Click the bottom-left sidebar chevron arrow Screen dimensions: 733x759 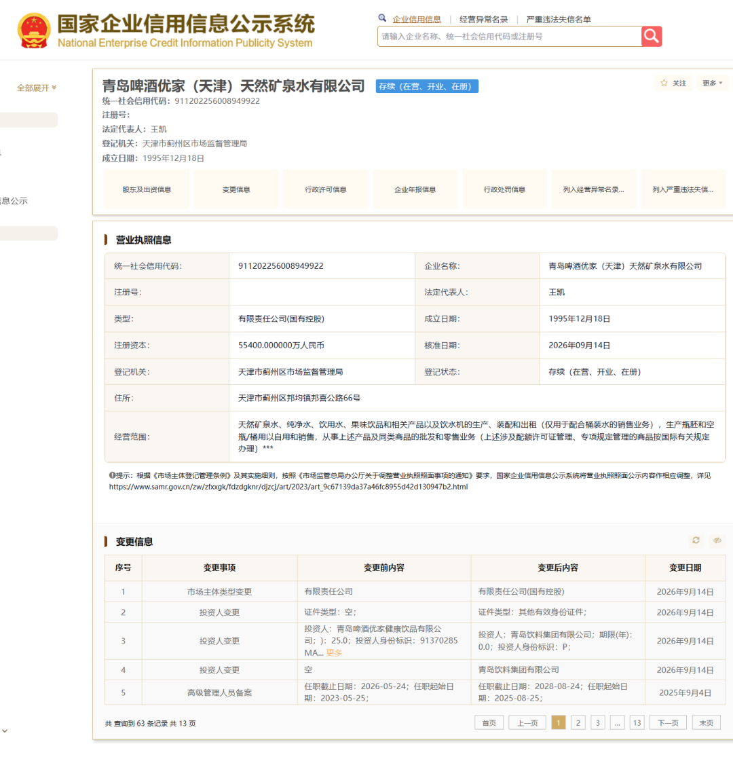[x=5, y=731]
